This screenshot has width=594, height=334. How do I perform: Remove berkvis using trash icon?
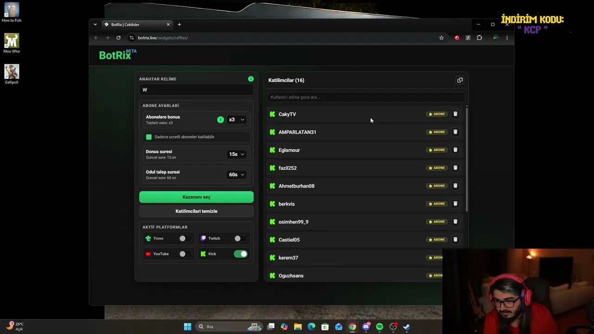point(455,204)
